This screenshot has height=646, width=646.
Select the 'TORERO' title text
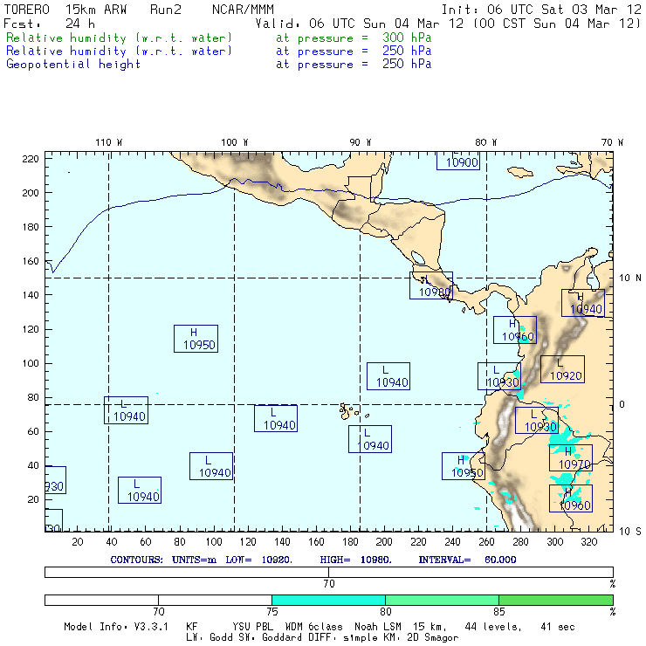(27, 10)
